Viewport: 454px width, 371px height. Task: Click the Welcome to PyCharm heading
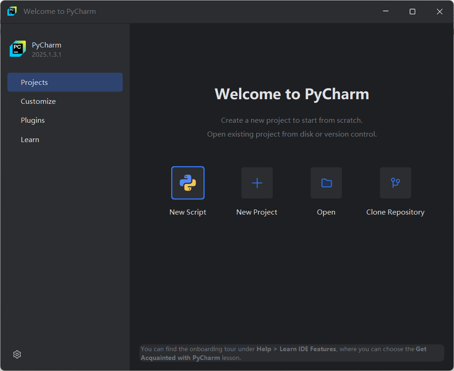(x=292, y=94)
